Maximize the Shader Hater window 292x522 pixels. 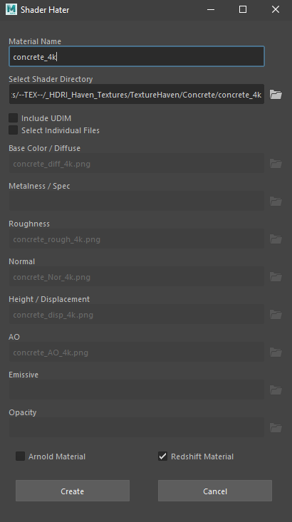coord(243,9)
